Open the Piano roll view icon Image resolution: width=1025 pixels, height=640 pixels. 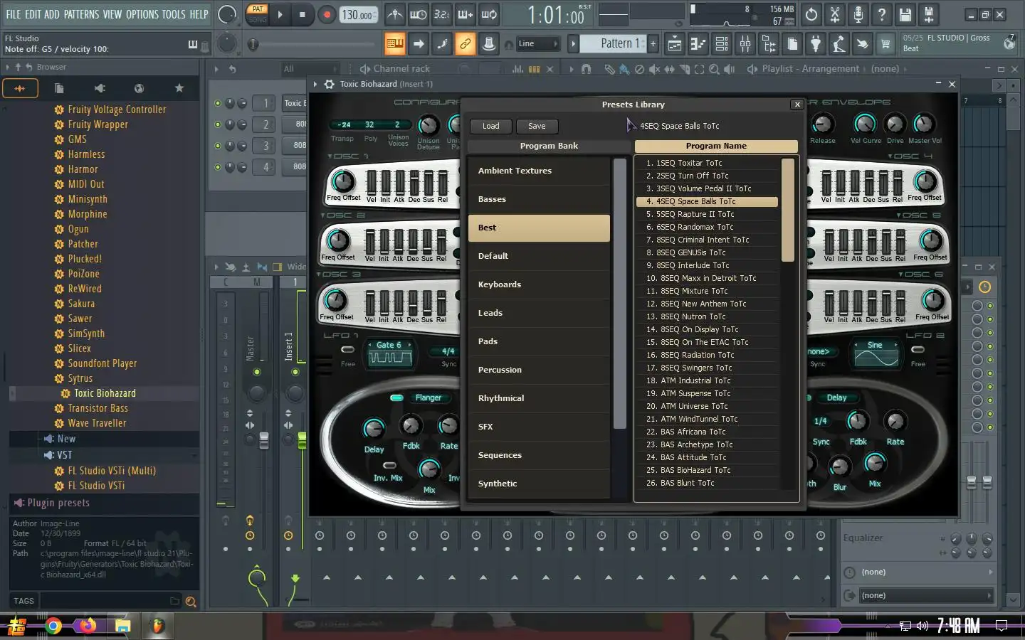[x=698, y=44]
